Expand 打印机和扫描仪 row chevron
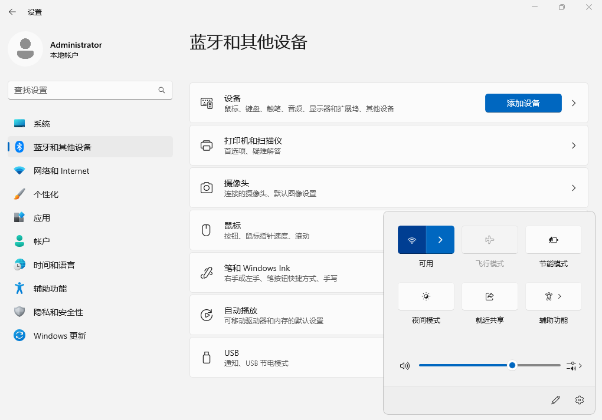The height and width of the screenshot is (420, 602). click(574, 145)
